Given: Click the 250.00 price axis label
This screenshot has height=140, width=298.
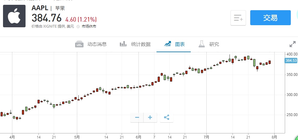Looking at the screenshot, I should [292, 115].
